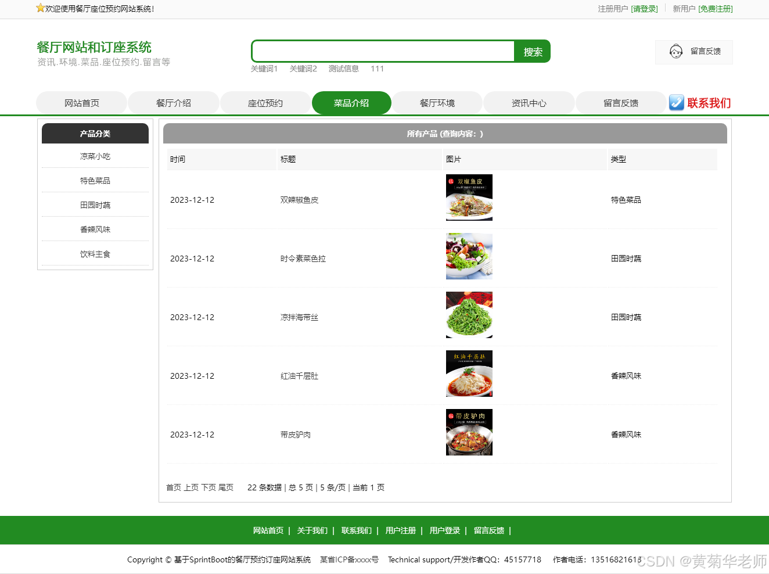Open the 座位预约 menu item
Viewport: 769px width, 574px height.
[x=265, y=102]
